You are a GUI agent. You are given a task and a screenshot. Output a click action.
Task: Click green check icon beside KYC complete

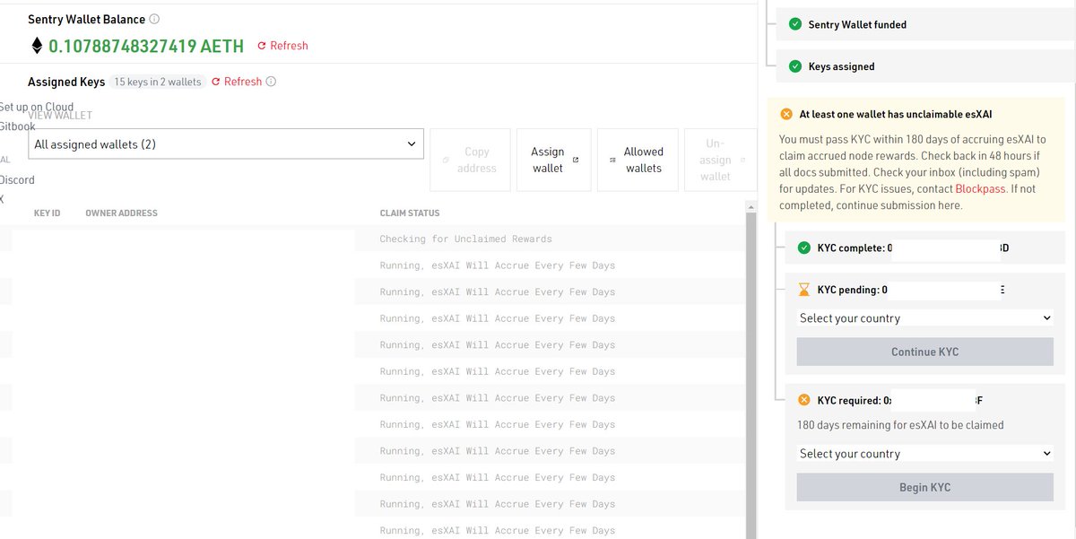pyautogui.click(x=803, y=248)
